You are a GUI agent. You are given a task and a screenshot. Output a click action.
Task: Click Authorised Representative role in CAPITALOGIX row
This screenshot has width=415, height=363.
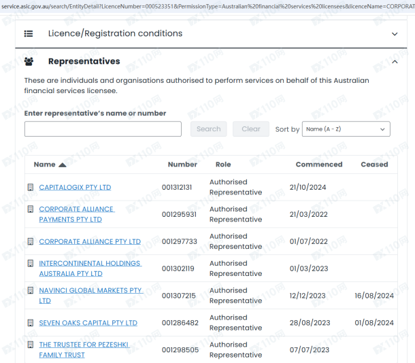[235, 187]
